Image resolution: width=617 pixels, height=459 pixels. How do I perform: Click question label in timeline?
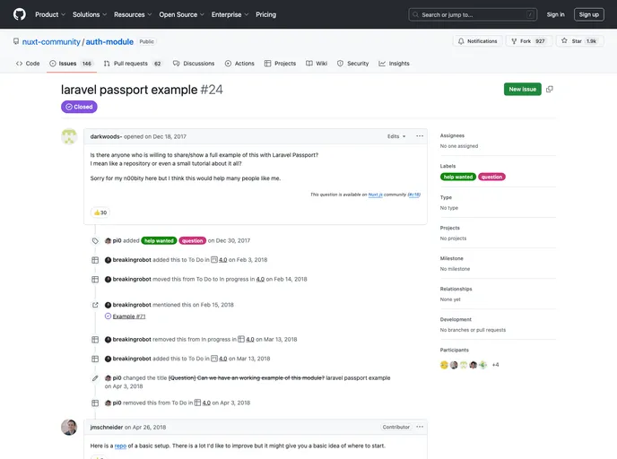point(193,241)
